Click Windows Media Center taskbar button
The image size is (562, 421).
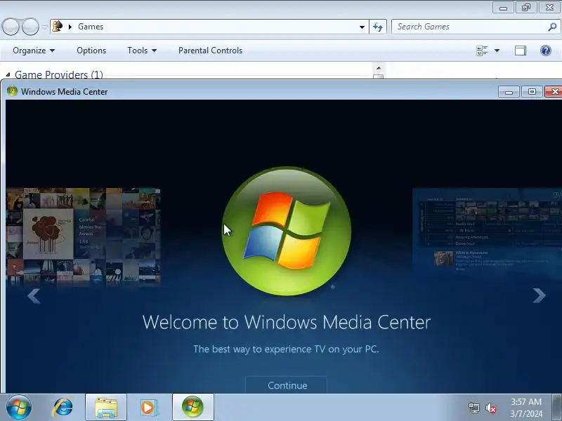[192, 408]
